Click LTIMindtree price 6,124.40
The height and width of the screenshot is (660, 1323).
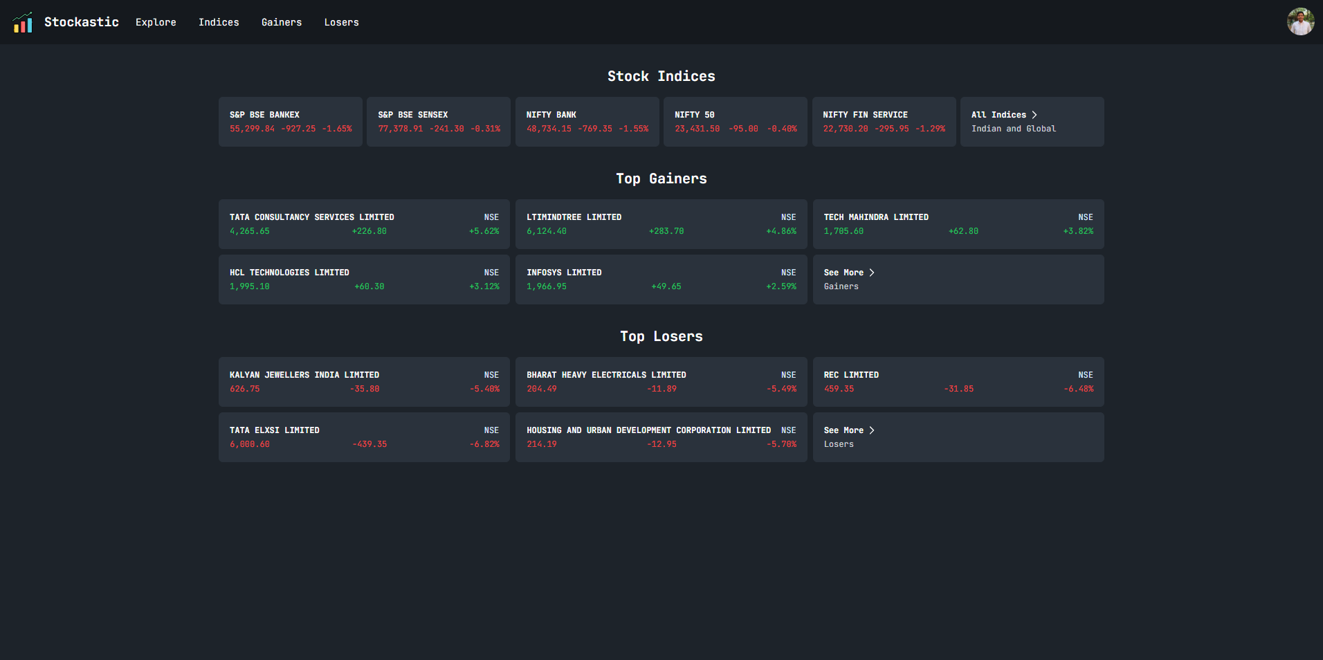coord(547,231)
